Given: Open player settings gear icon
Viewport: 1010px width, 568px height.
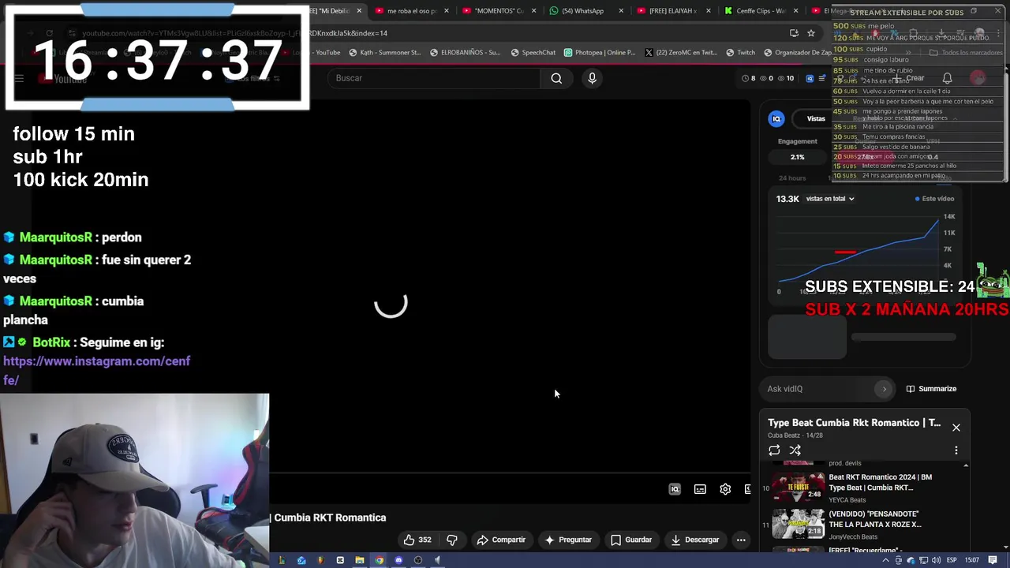Looking at the screenshot, I should click(725, 489).
